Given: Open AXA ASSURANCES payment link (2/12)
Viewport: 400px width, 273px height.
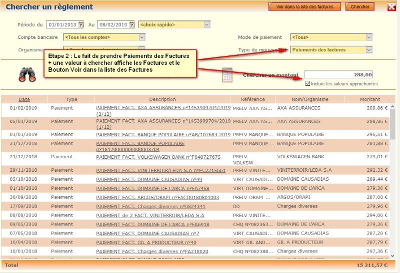Looking at the screenshot, I should (163, 111).
